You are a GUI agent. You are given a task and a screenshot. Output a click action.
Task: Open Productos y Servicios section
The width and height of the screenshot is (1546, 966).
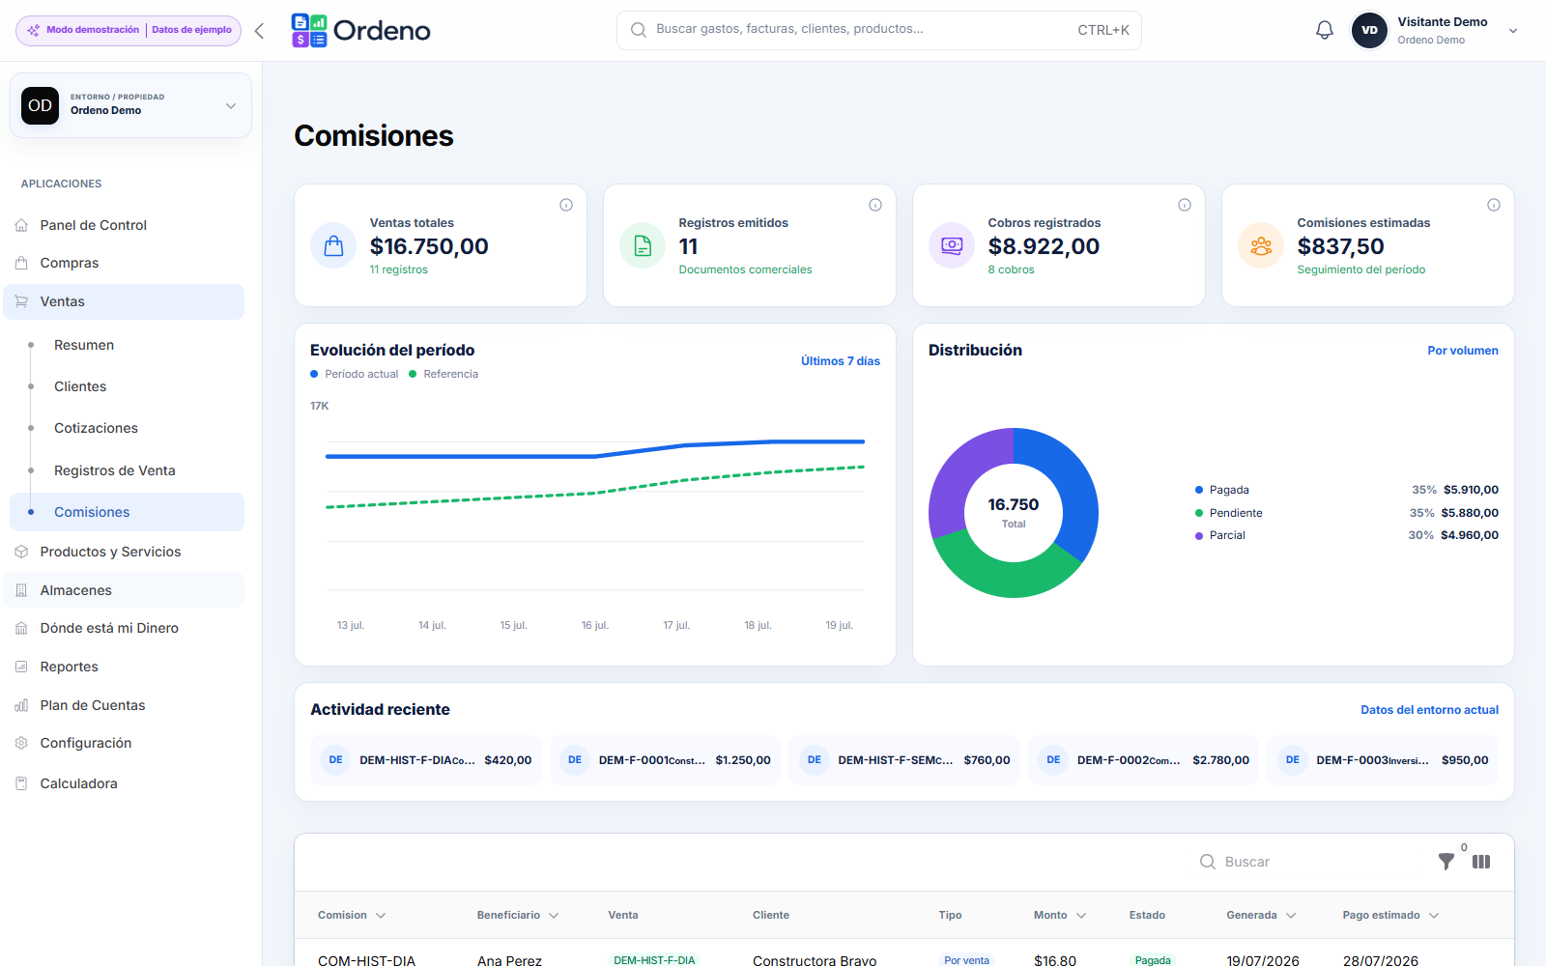[x=110, y=552]
